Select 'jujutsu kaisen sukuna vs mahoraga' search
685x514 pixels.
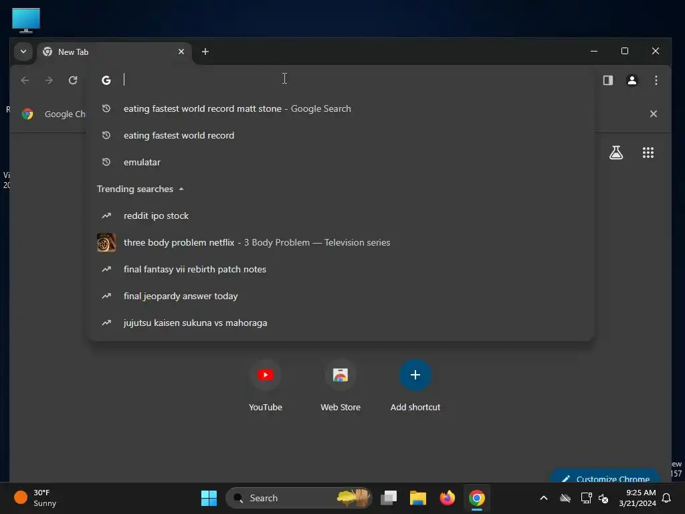340,323
